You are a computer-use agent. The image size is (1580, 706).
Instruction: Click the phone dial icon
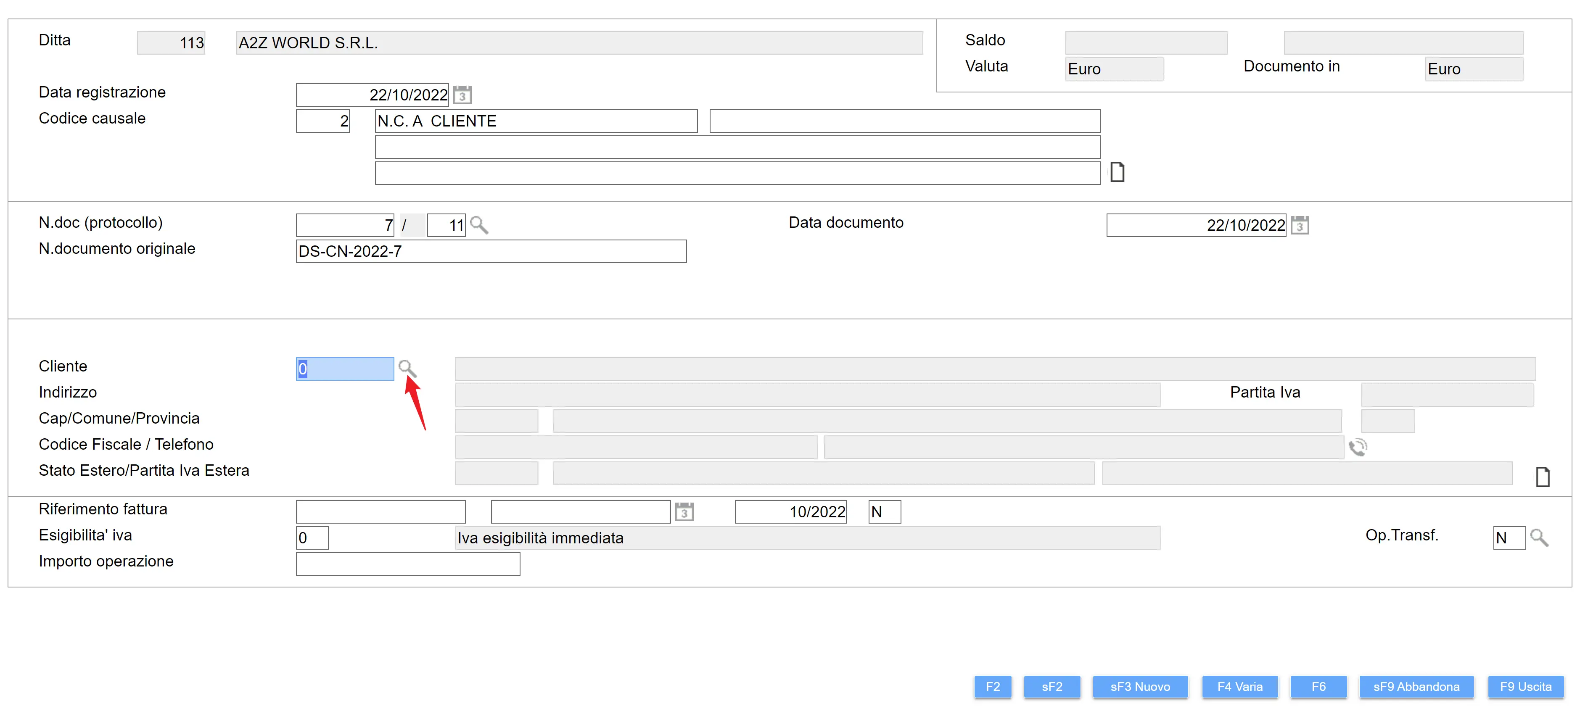point(1357,448)
